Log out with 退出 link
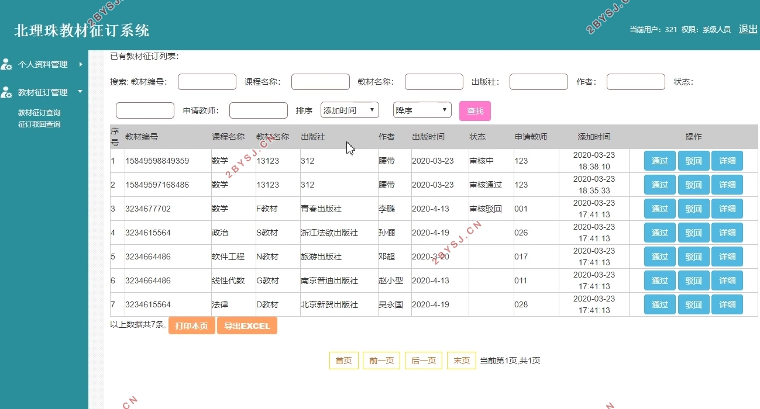The height and width of the screenshot is (409, 760). (748, 29)
